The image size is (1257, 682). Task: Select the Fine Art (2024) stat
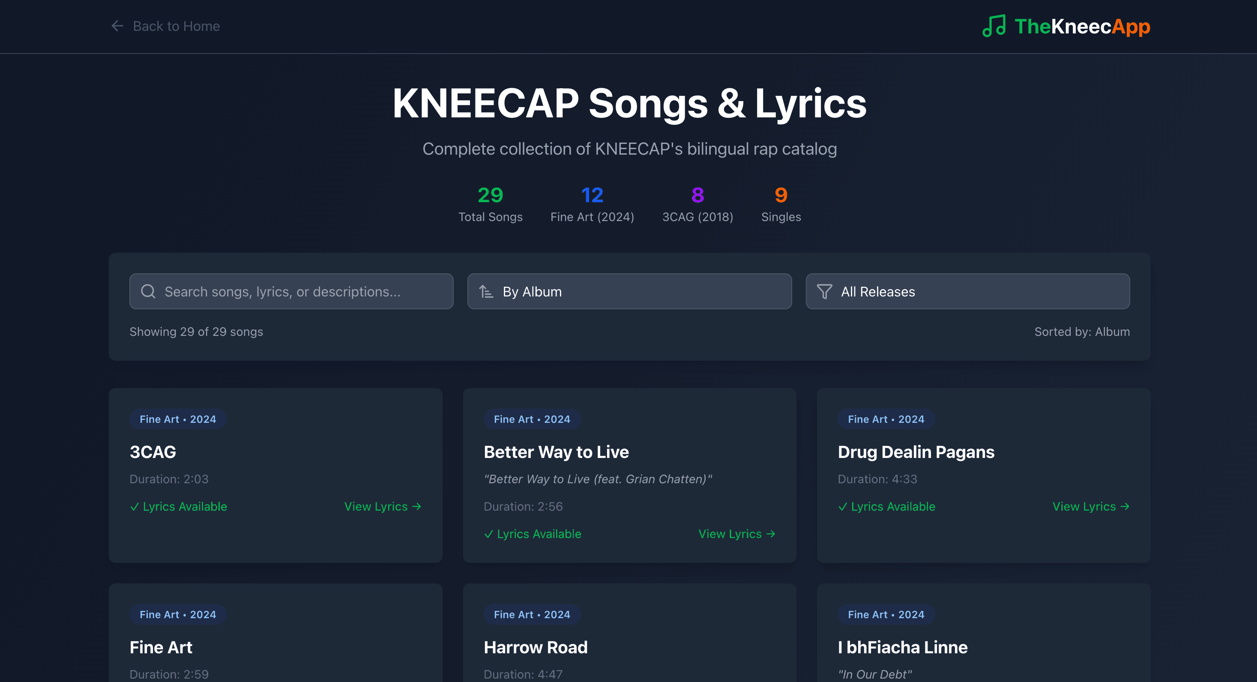click(x=592, y=204)
